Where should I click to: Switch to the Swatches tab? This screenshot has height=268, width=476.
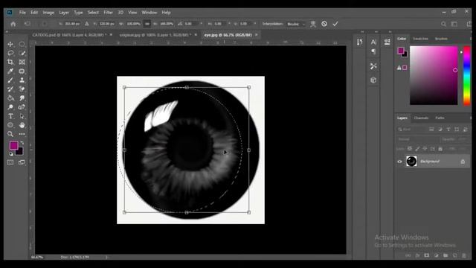[x=420, y=39]
